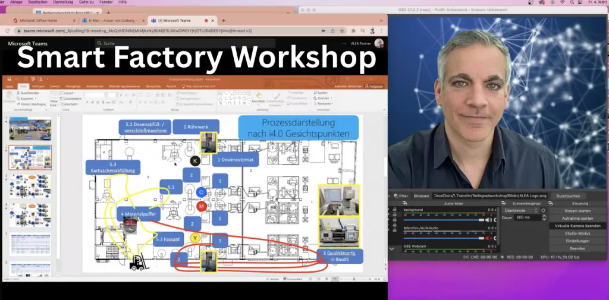Click Durchsuchen to browse image file
The image size is (609, 300).
click(569, 195)
